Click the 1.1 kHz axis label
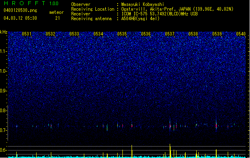The height and width of the screenshot is (158, 250). click(4, 51)
